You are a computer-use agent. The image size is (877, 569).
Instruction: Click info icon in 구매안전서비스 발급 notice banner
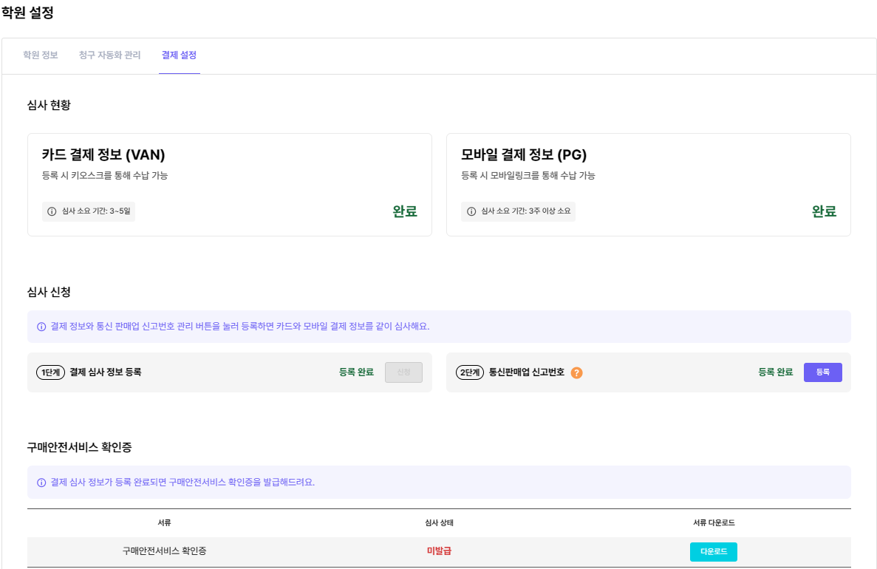(41, 483)
